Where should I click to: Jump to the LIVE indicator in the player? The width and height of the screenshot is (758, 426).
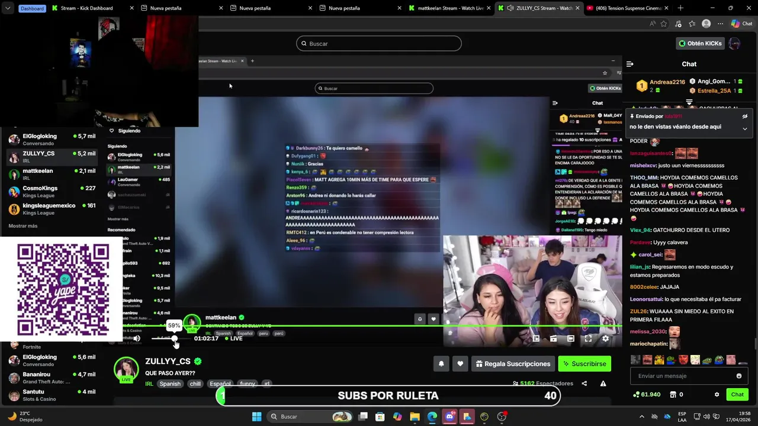(233, 338)
